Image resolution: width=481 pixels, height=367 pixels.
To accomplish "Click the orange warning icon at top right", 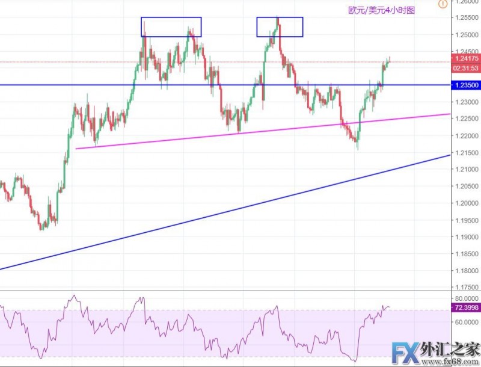I will click(x=443, y=4).
